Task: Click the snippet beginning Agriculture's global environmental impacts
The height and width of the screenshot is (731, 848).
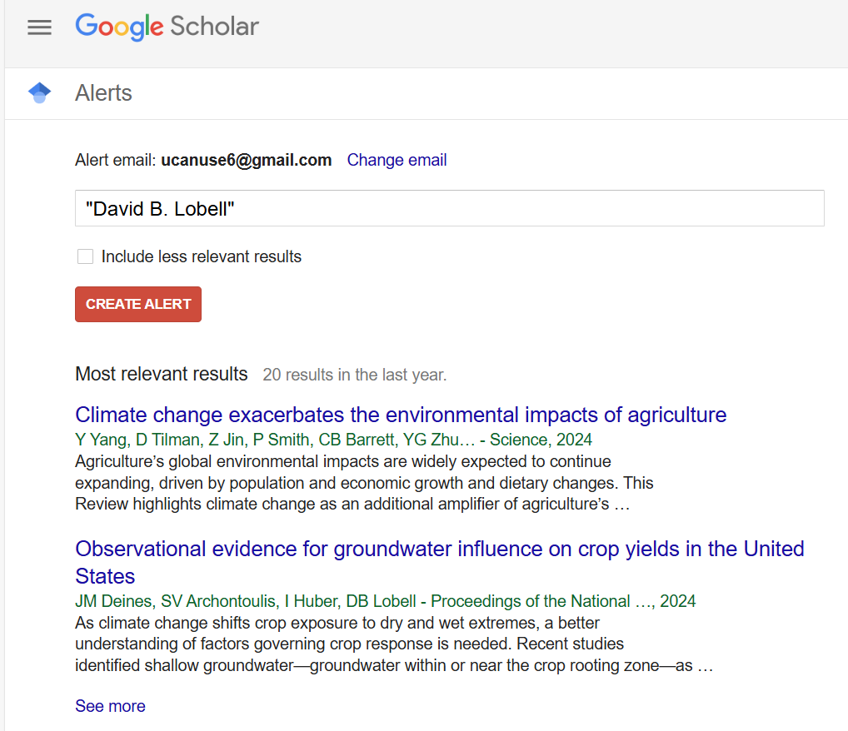Action: (x=364, y=483)
